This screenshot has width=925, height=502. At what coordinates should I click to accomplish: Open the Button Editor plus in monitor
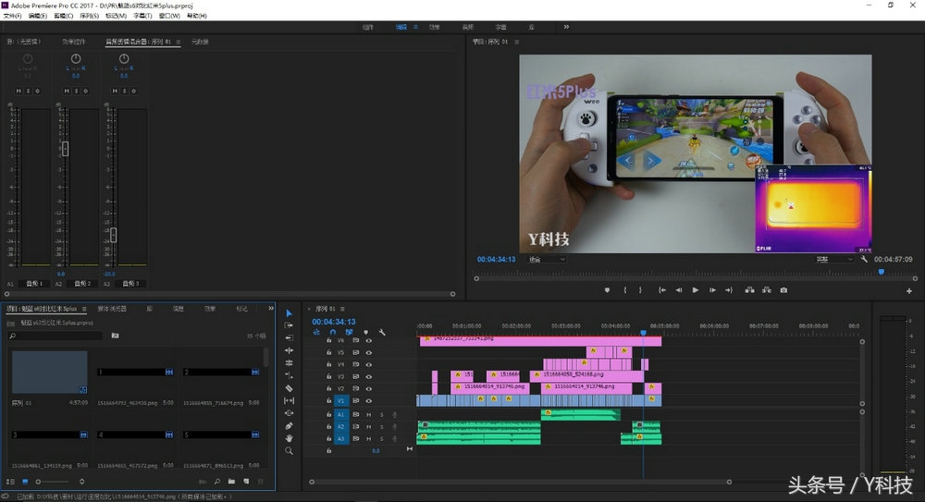click(x=909, y=290)
